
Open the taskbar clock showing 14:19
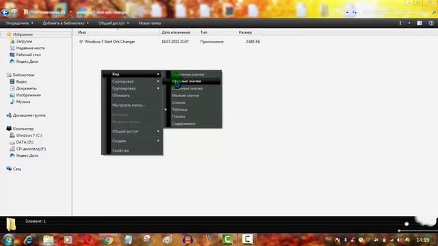coord(423,240)
